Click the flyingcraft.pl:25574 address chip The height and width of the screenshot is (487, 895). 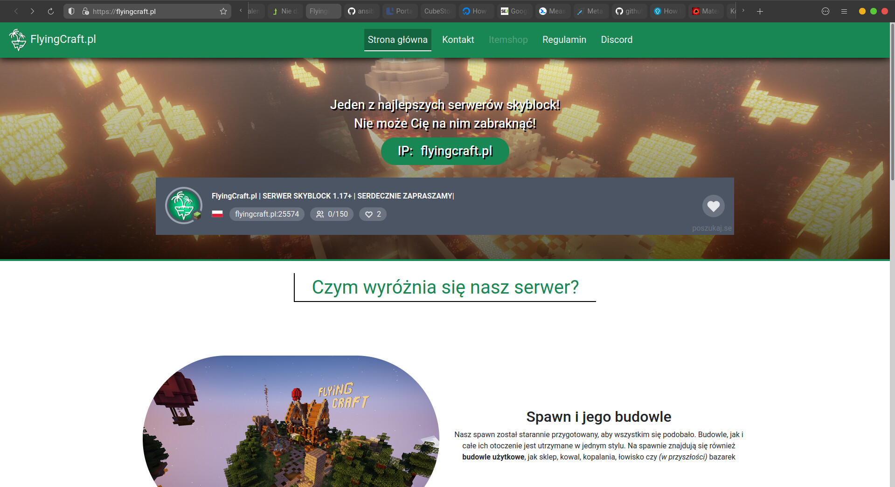tap(267, 214)
